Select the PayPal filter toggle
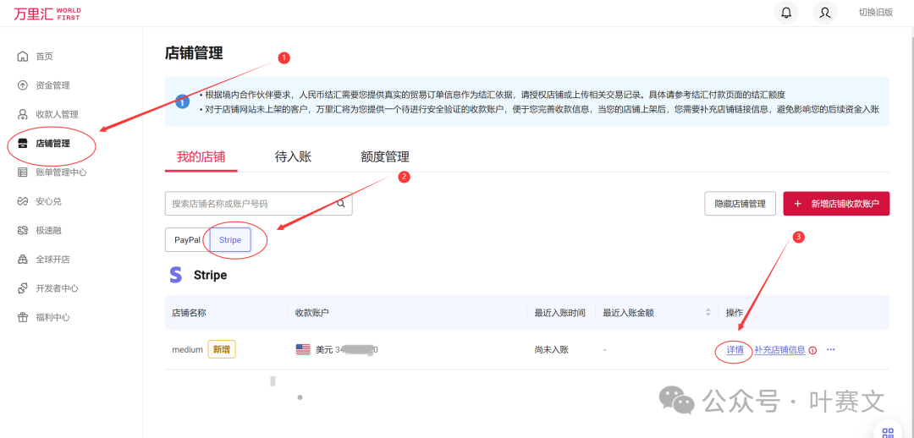The width and height of the screenshot is (914, 438). click(x=187, y=240)
